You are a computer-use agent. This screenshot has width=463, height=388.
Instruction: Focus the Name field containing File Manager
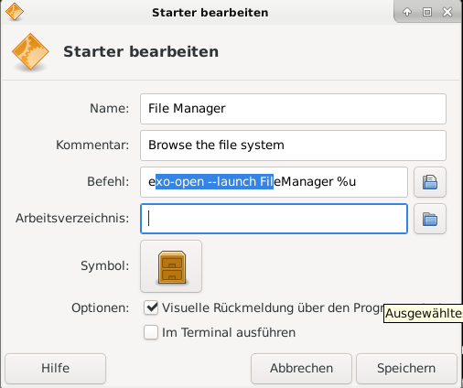point(293,109)
